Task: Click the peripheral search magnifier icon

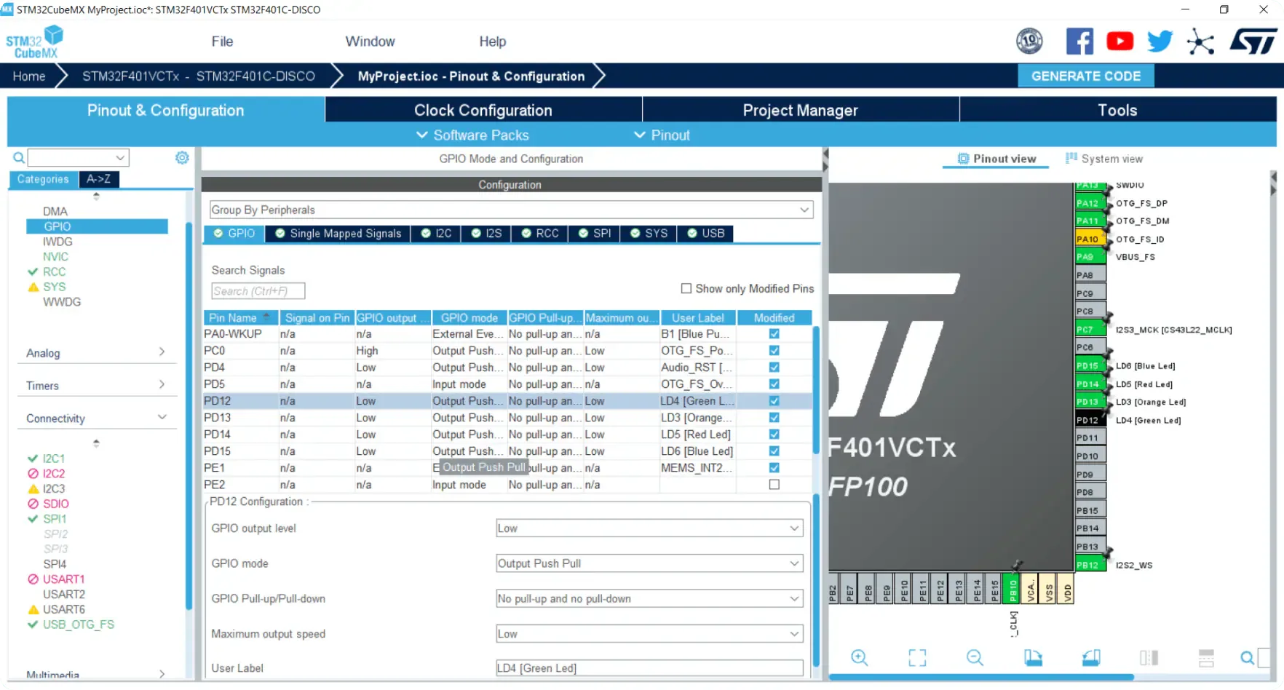Action: click(x=19, y=158)
